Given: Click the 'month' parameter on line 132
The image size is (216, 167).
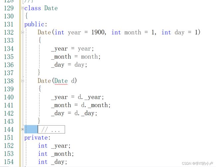Looking at the screenshot, I should (x=133, y=32).
